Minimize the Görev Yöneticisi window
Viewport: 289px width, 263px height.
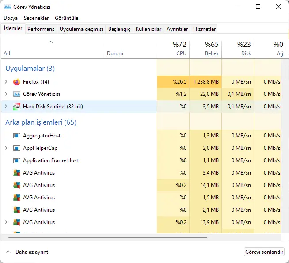238,7
